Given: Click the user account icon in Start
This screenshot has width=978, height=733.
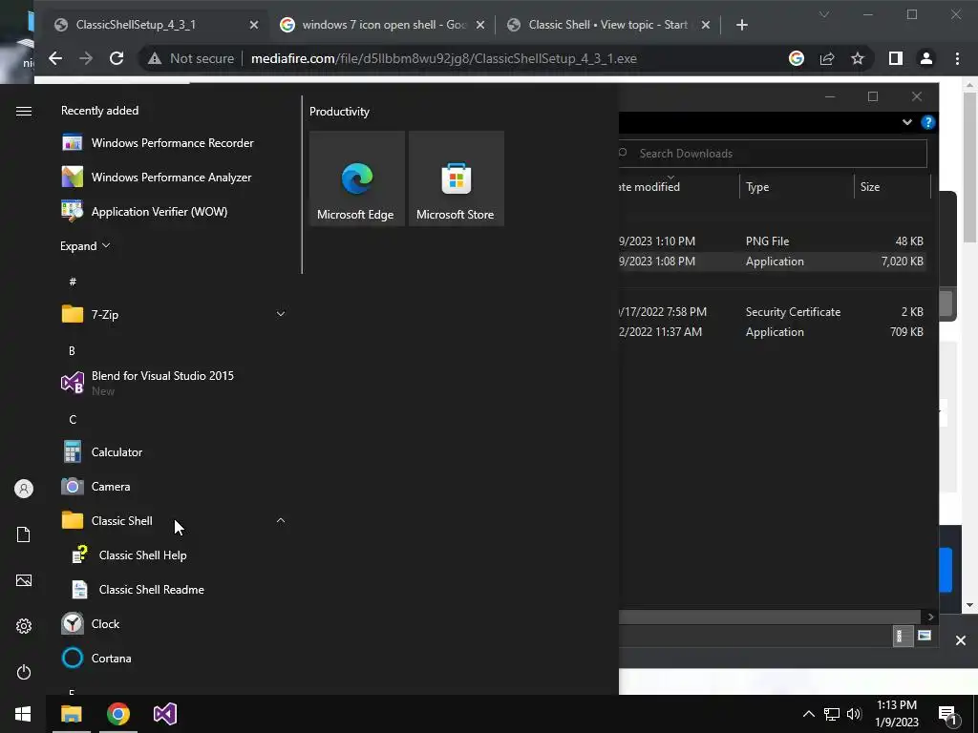Looking at the screenshot, I should (x=24, y=489).
